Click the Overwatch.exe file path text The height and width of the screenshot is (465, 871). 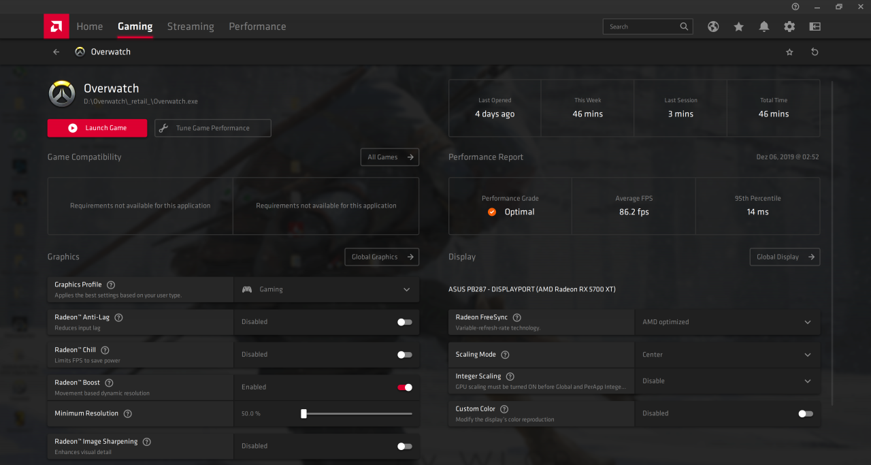(x=141, y=101)
